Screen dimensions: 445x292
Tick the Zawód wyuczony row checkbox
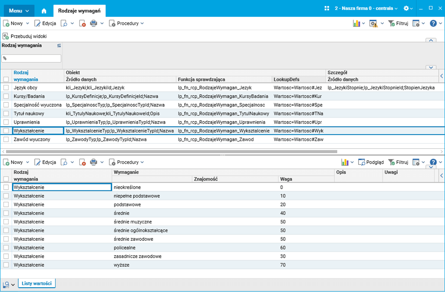(x=6, y=139)
